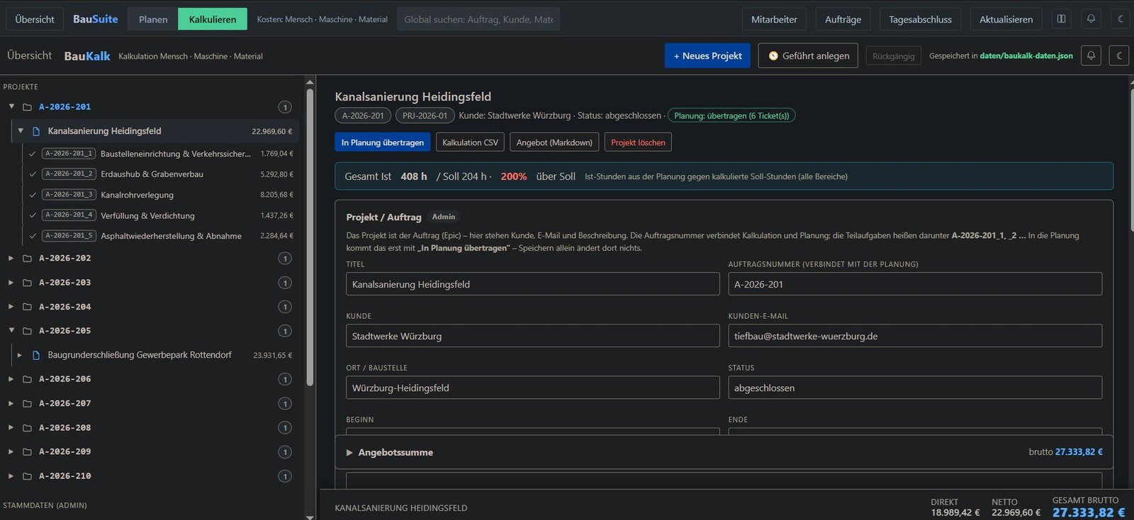Click count badge next to A-2026-207
Image resolution: width=1134 pixels, height=520 pixels.
[x=285, y=404]
